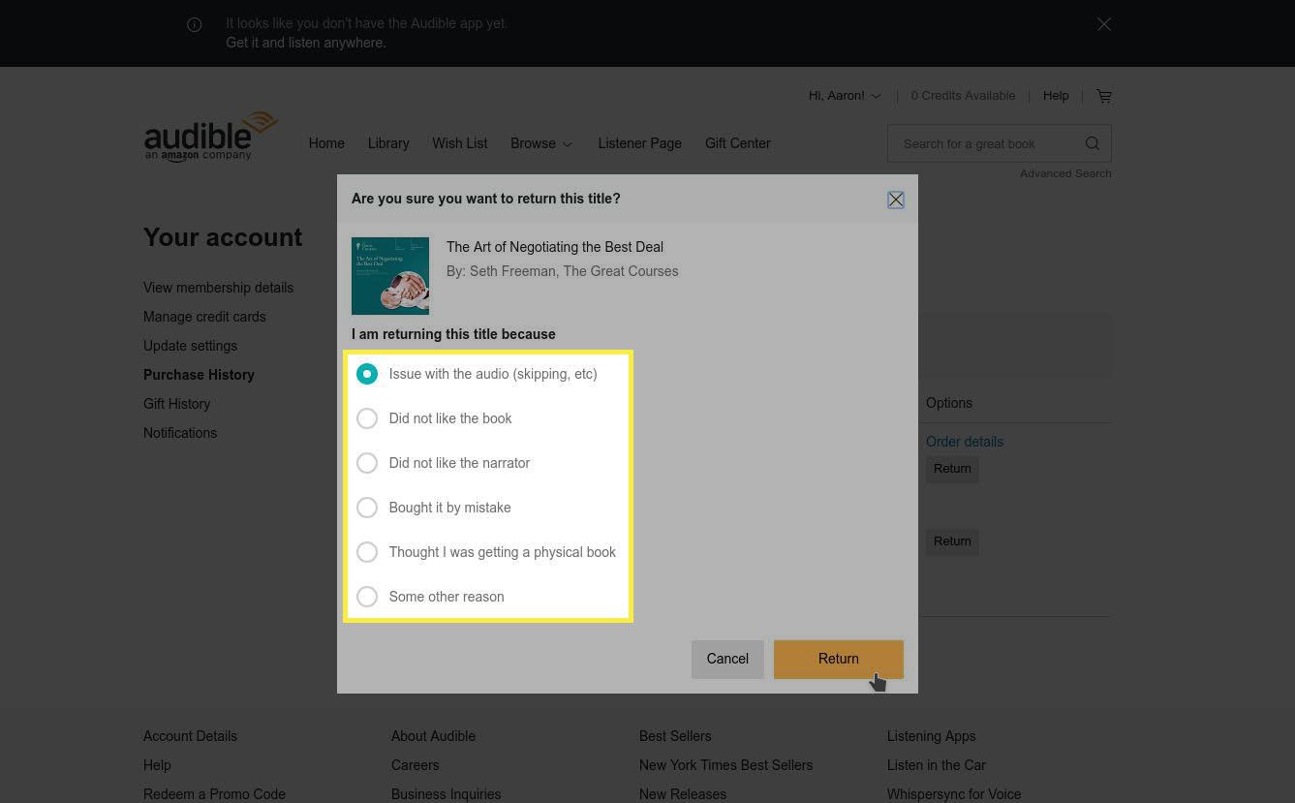The width and height of the screenshot is (1295, 803).
Task: Open Account Details footer link
Action: click(190, 736)
